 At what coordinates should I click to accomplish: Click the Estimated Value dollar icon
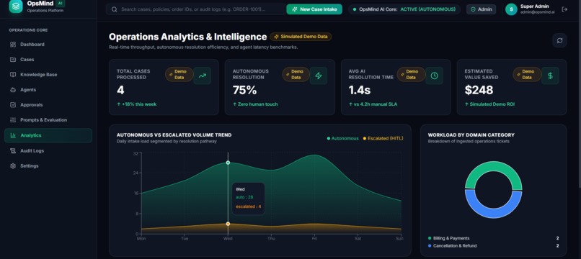(550, 76)
